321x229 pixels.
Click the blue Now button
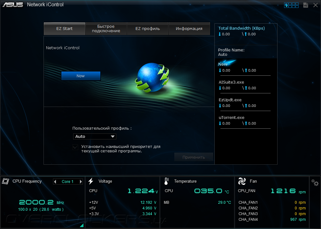pyautogui.click(x=81, y=76)
